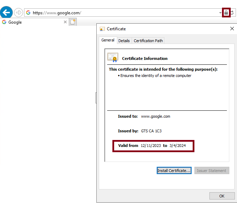Click the Issuer Statement button
This screenshot has height=203, width=237.
click(212, 171)
